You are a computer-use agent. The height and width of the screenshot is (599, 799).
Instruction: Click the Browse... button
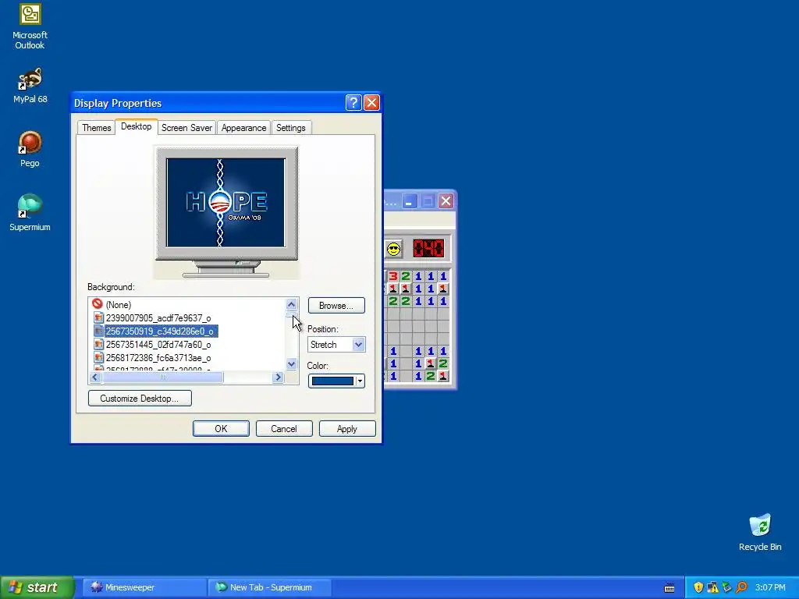click(x=336, y=306)
